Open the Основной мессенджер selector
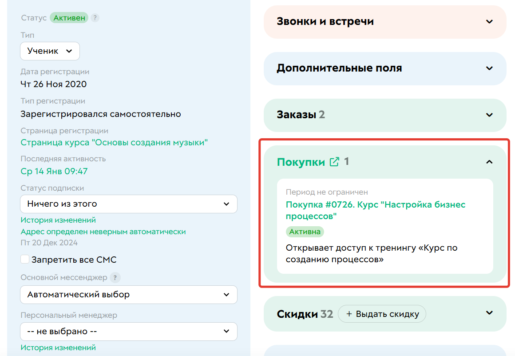Image resolution: width=515 pixels, height=356 pixels. click(x=129, y=295)
